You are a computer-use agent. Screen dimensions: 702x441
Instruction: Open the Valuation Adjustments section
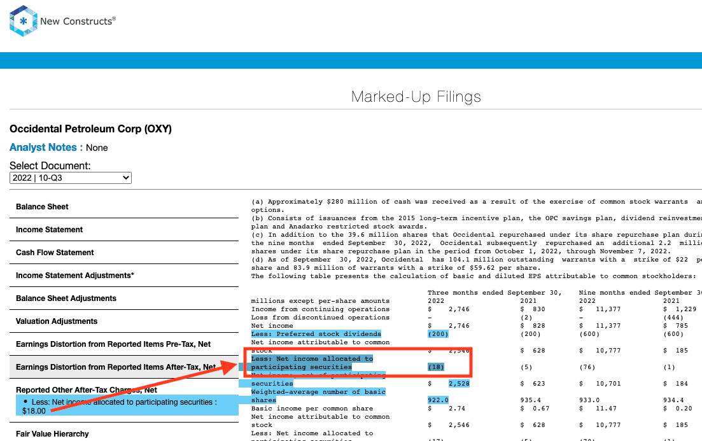[57, 321]
